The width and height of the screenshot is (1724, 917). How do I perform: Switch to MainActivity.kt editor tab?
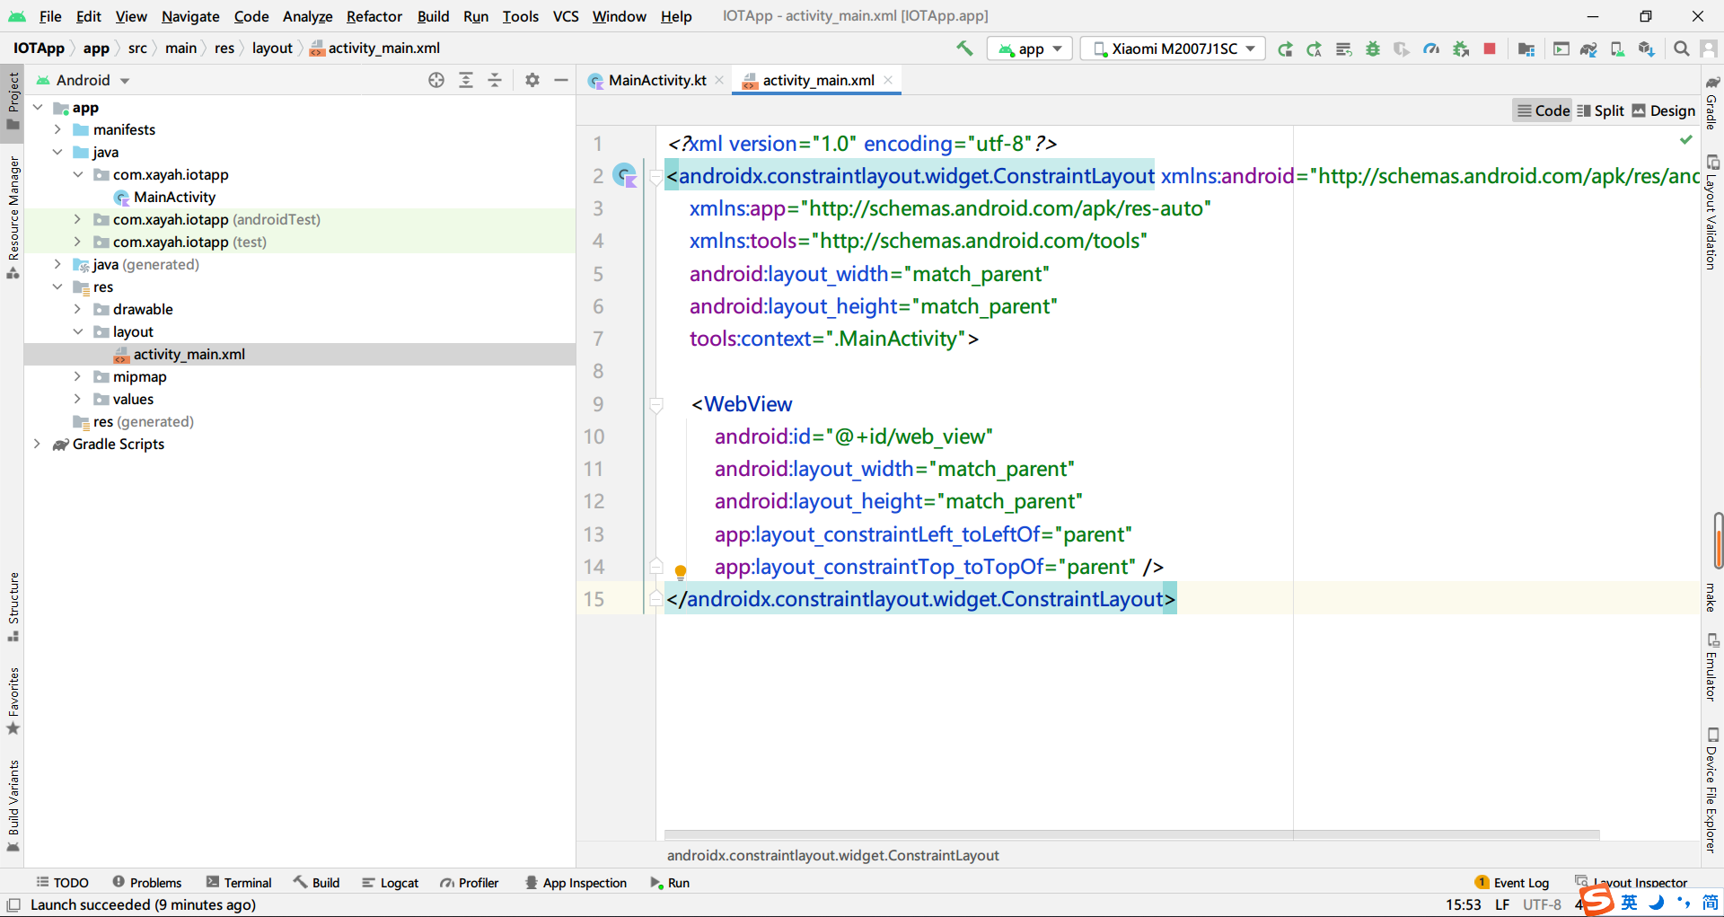tap(656, 80)
